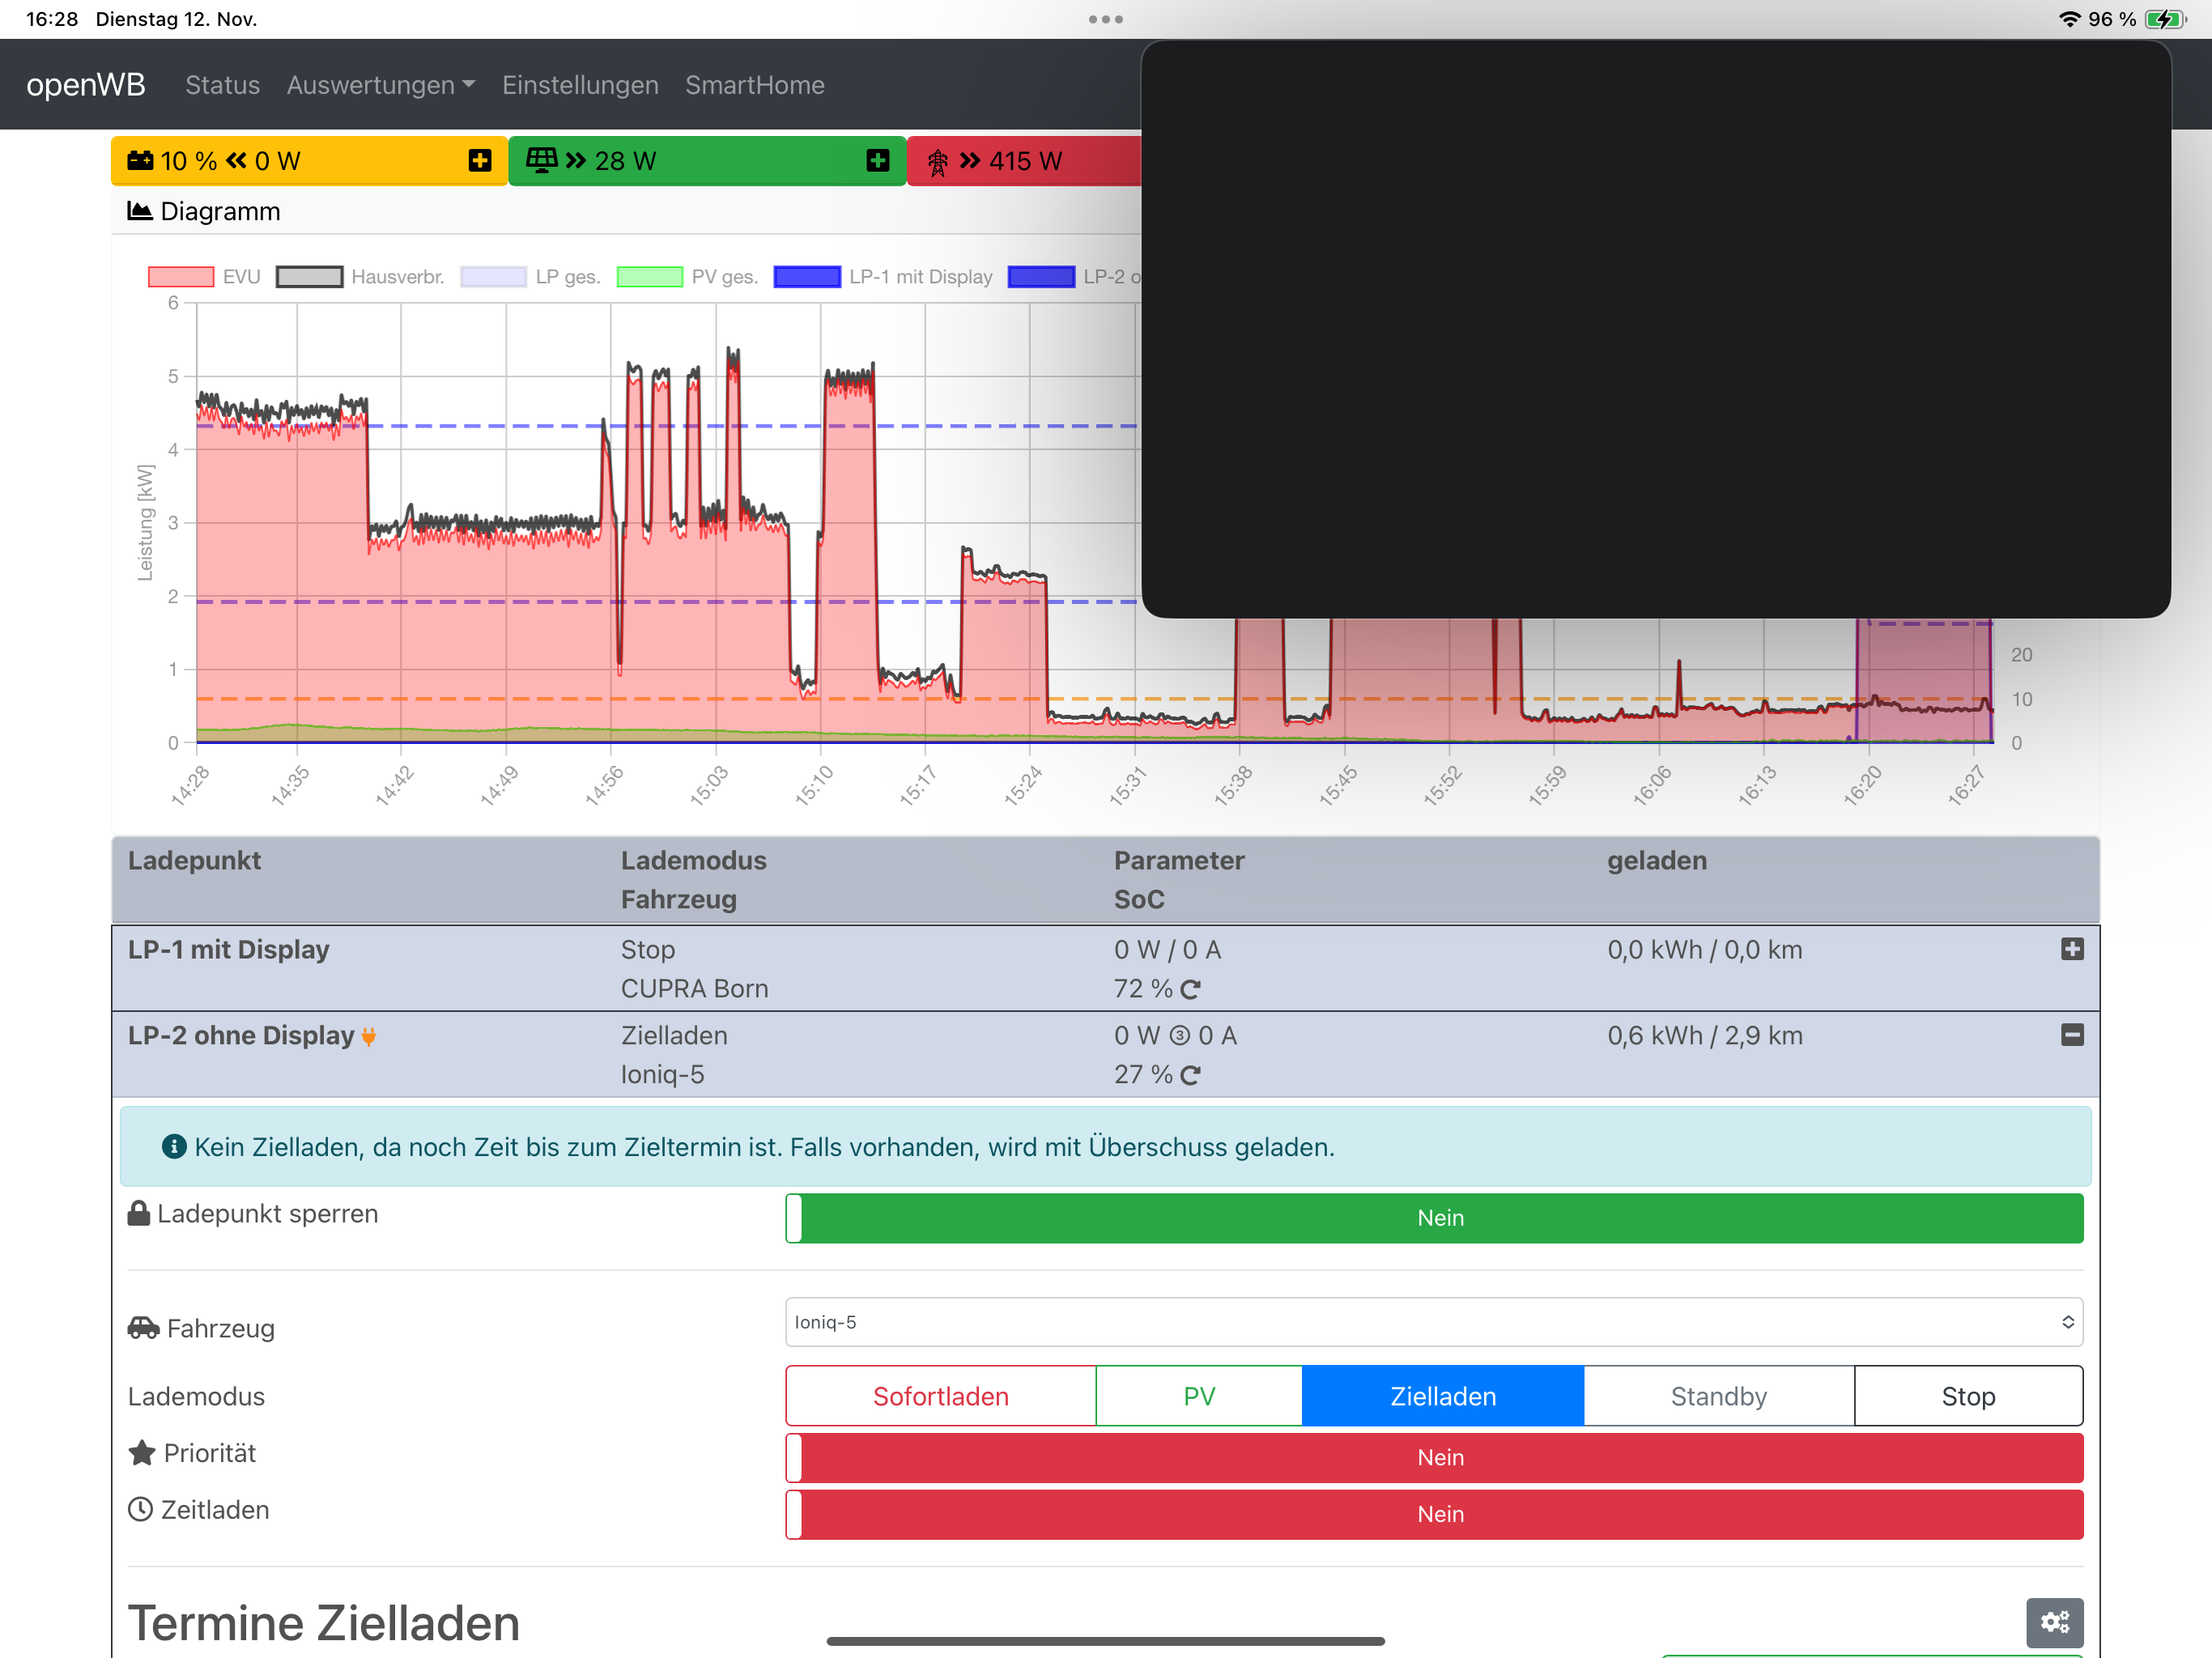Image resolution: width=2212 pixels, height=1658 pixels.
Task: Click the power pylon icon in red bar
Action: [937, 162]
